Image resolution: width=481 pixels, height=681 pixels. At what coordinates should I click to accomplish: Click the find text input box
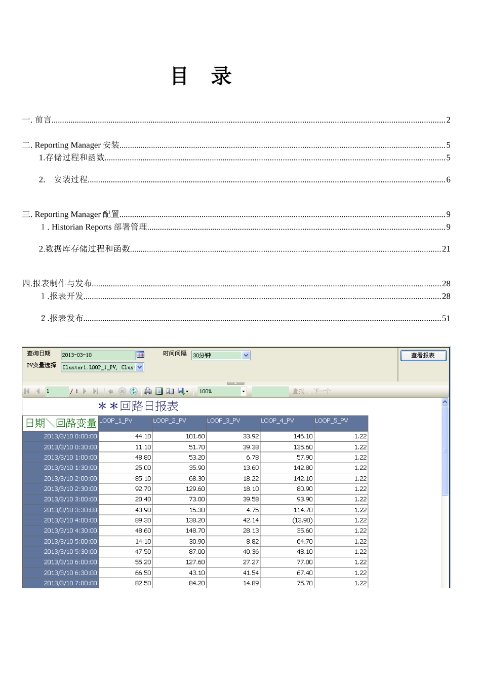click(x=270, y=391)
